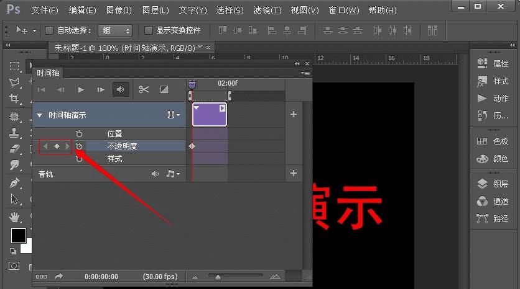Go to next keyframe arrow
520x289 pixels.
point(68,146)
